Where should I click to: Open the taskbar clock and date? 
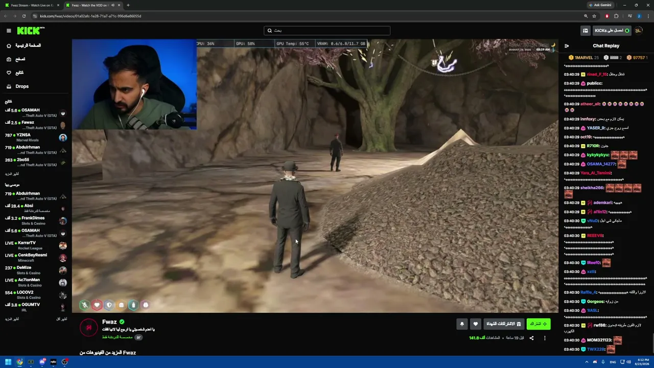point(642,362)
